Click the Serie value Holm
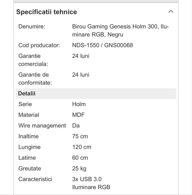 [x=79, y=104]
